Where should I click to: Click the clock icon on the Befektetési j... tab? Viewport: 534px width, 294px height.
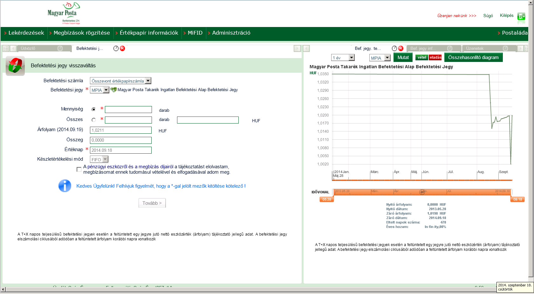(116, 48)
